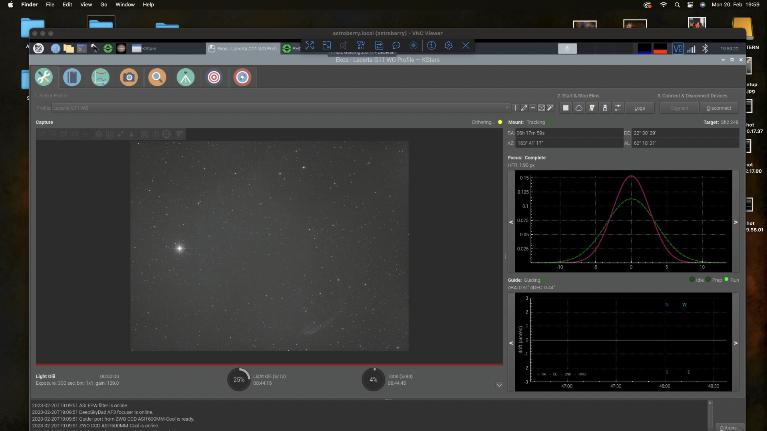Enter full screen mode in VNC toolbar
This screenshot has width=767, height=431.
point(310,45)
